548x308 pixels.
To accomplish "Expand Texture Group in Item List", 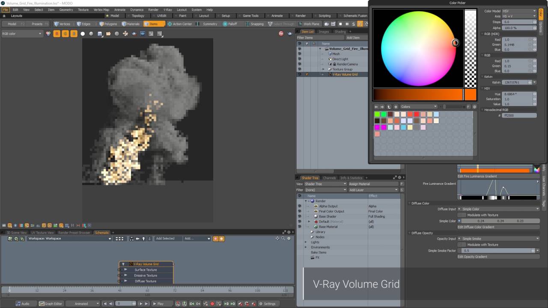I will coord(324,69).
